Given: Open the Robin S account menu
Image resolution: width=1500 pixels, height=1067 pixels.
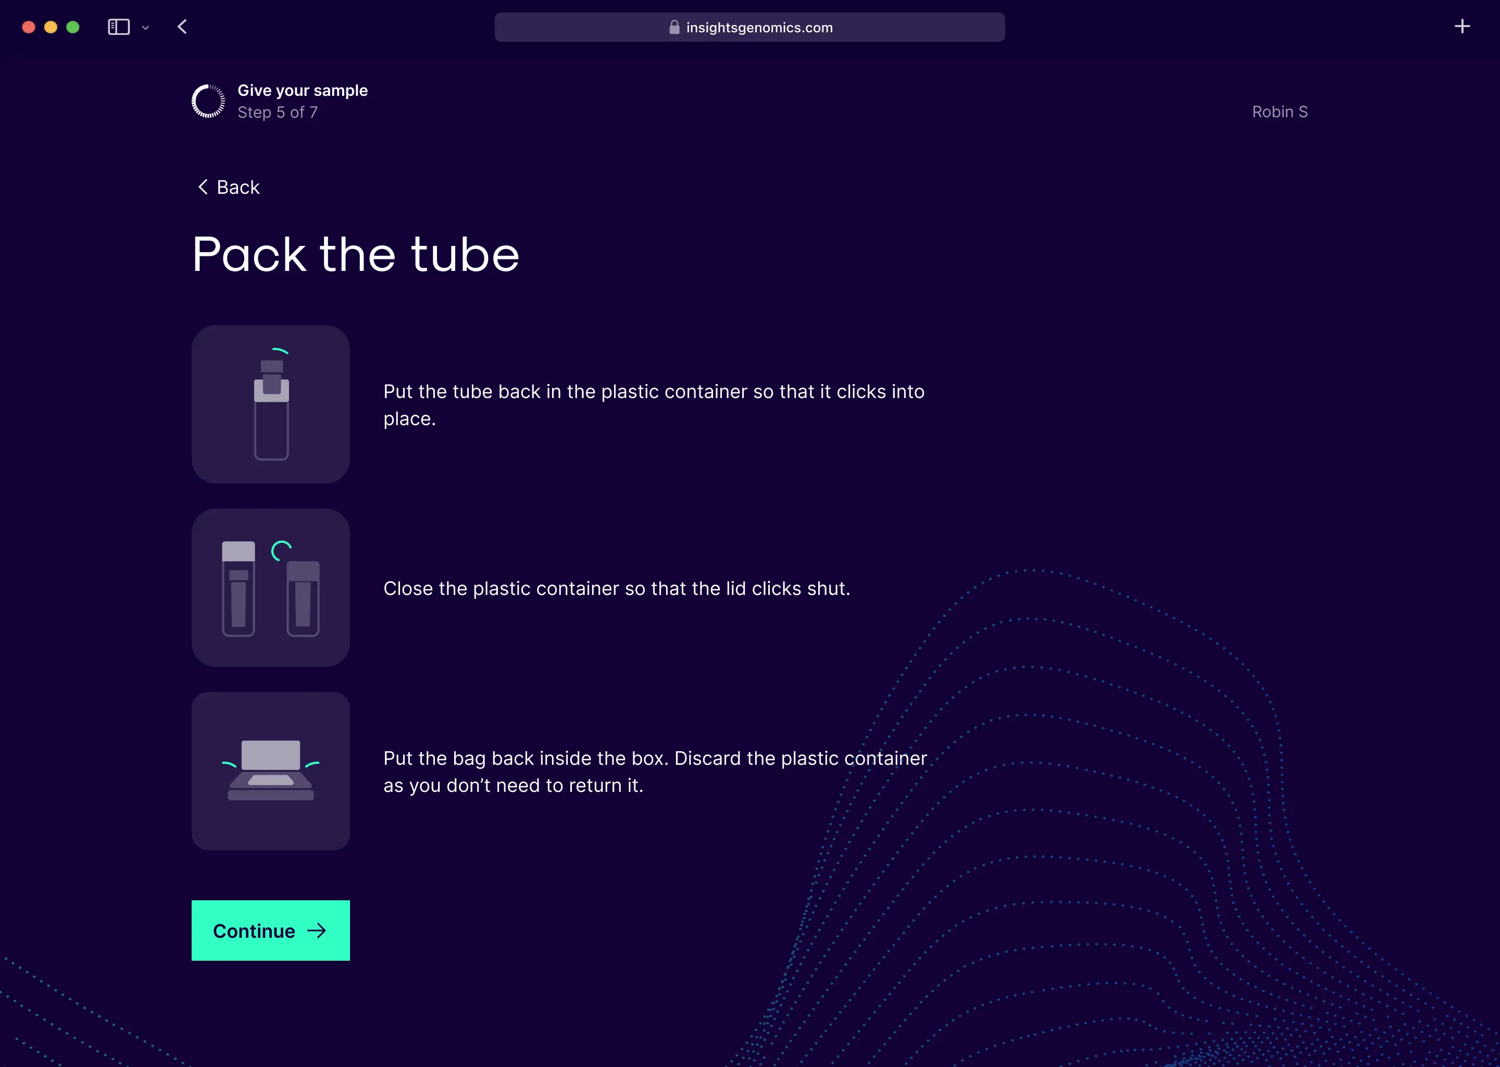Looking at the screenshot, I should [1279, 111].
